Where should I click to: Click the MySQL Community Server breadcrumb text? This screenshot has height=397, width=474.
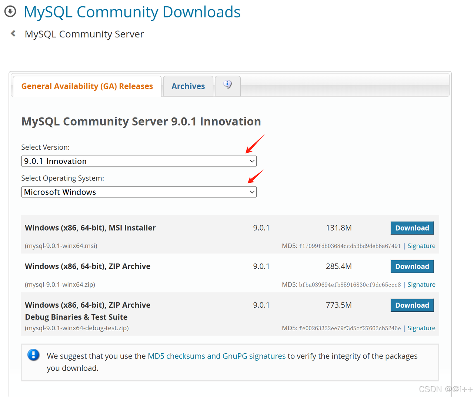84,34
